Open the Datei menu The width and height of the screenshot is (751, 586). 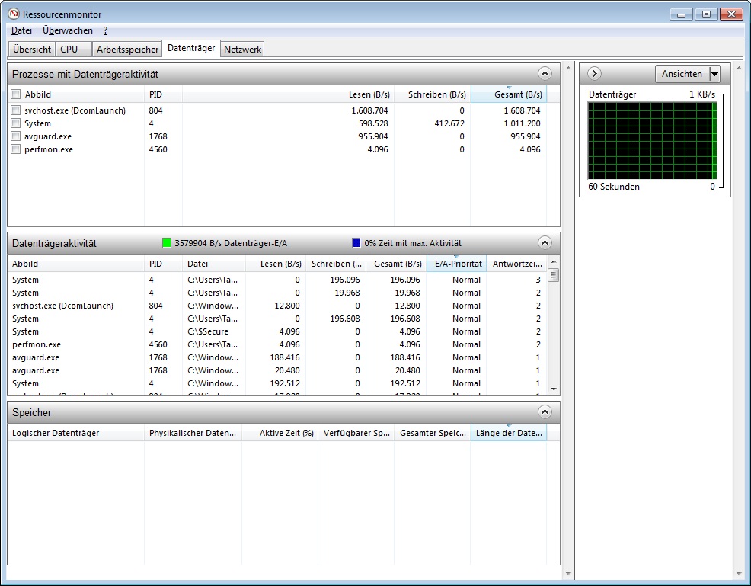tap(21, 30)
